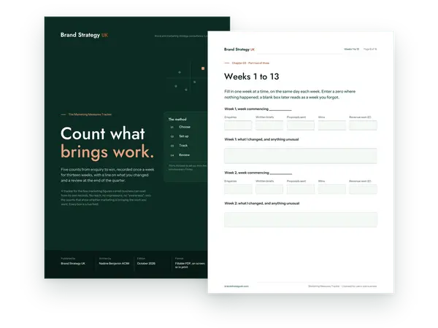
Task: Click the Week 1 Revenue won field
Action: pos(363,125)
